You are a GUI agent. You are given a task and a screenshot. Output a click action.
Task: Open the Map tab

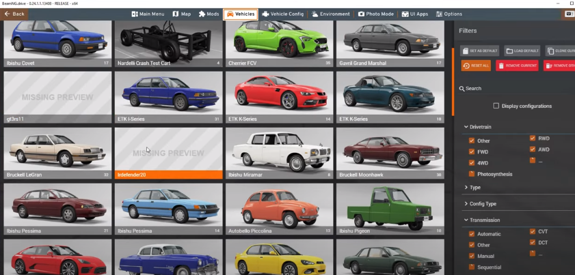click(x=182, y=14)
